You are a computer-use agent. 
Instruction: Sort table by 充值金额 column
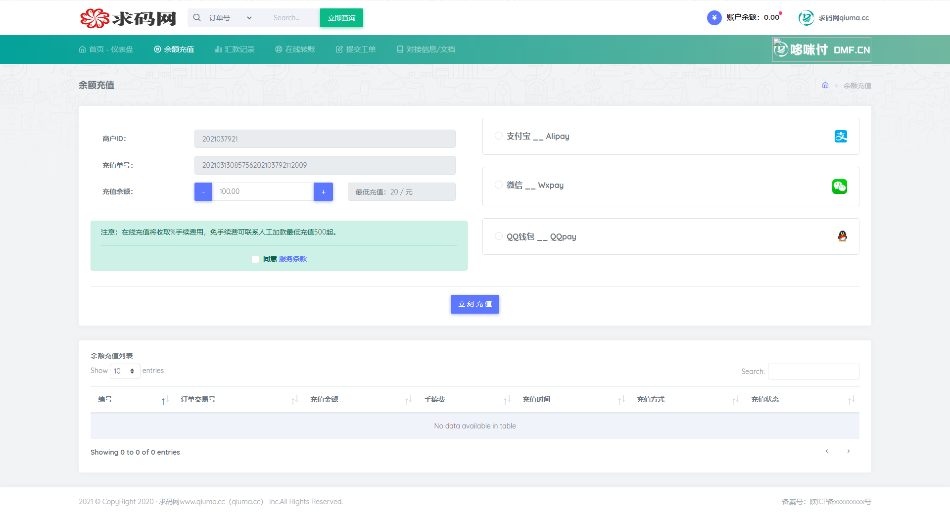coord(359,400)
